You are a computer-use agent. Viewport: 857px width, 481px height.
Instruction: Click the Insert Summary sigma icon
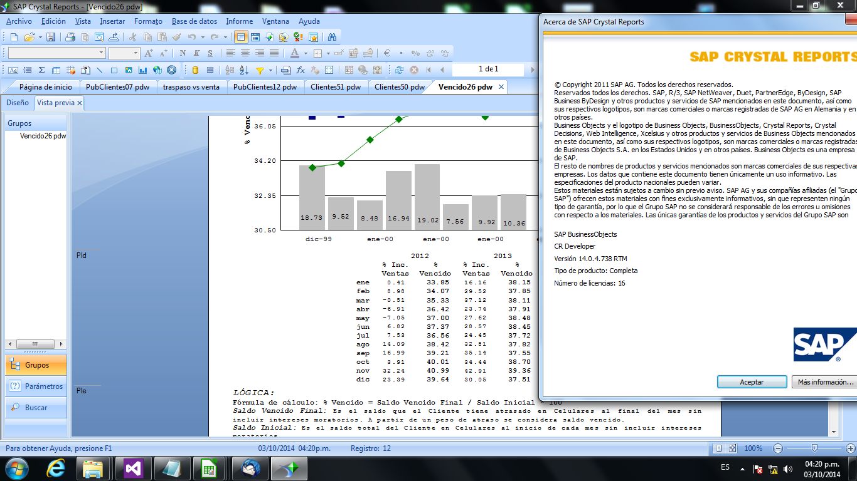[41, 70]
